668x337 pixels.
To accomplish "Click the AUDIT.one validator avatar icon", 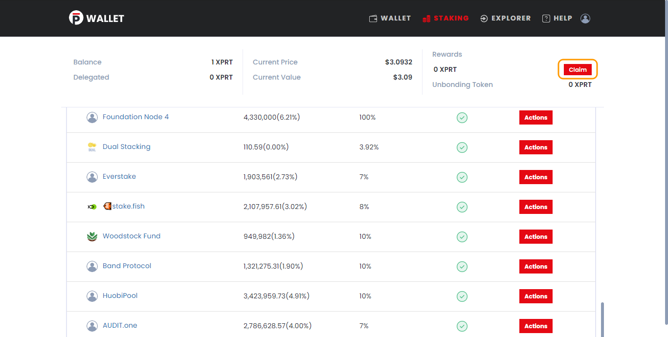I will [92, 326].
